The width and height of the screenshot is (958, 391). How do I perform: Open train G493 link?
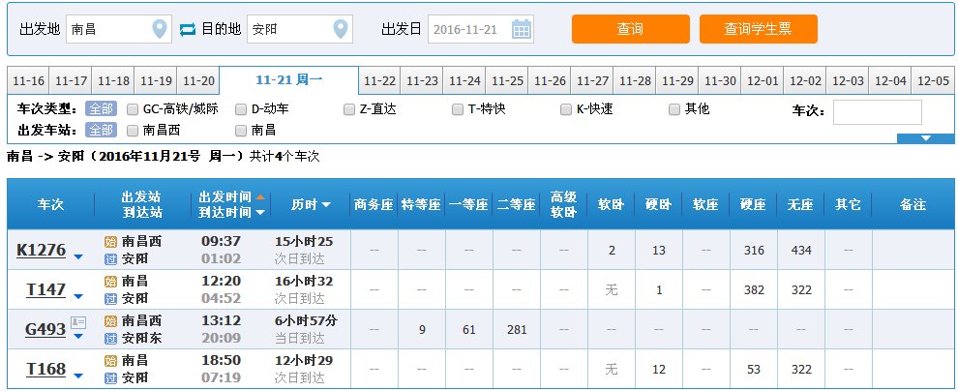[x=45, y=329]
